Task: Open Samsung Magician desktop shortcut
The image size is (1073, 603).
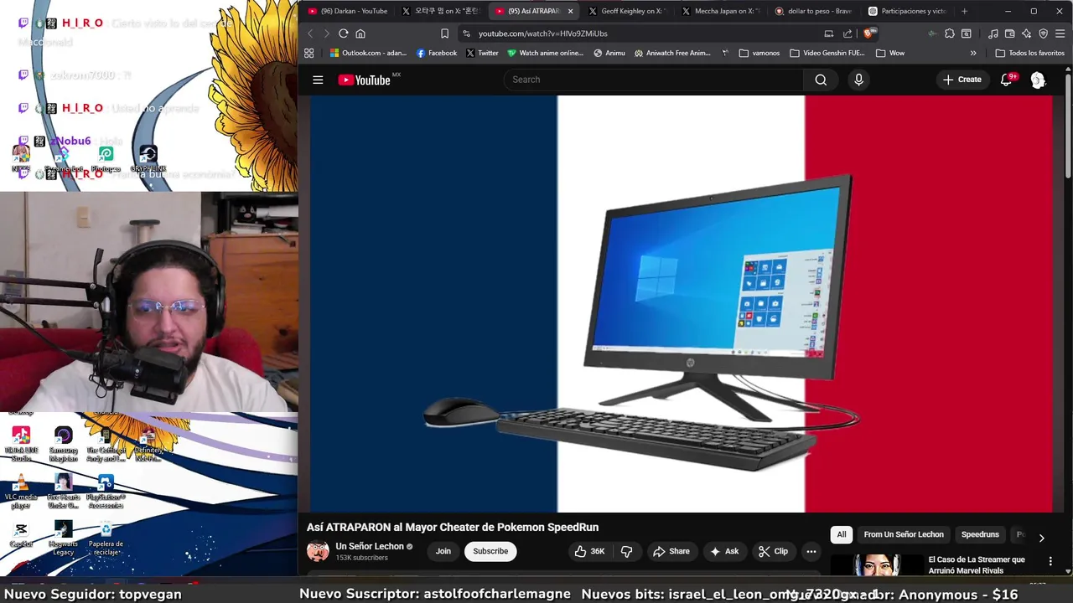Action: (x=63, y=444)
